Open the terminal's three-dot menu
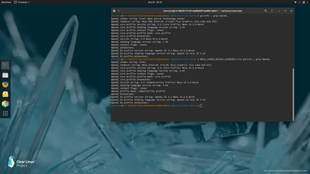This screenshot has width=310, height=174. pyautogui.click(x=272, y=11)
